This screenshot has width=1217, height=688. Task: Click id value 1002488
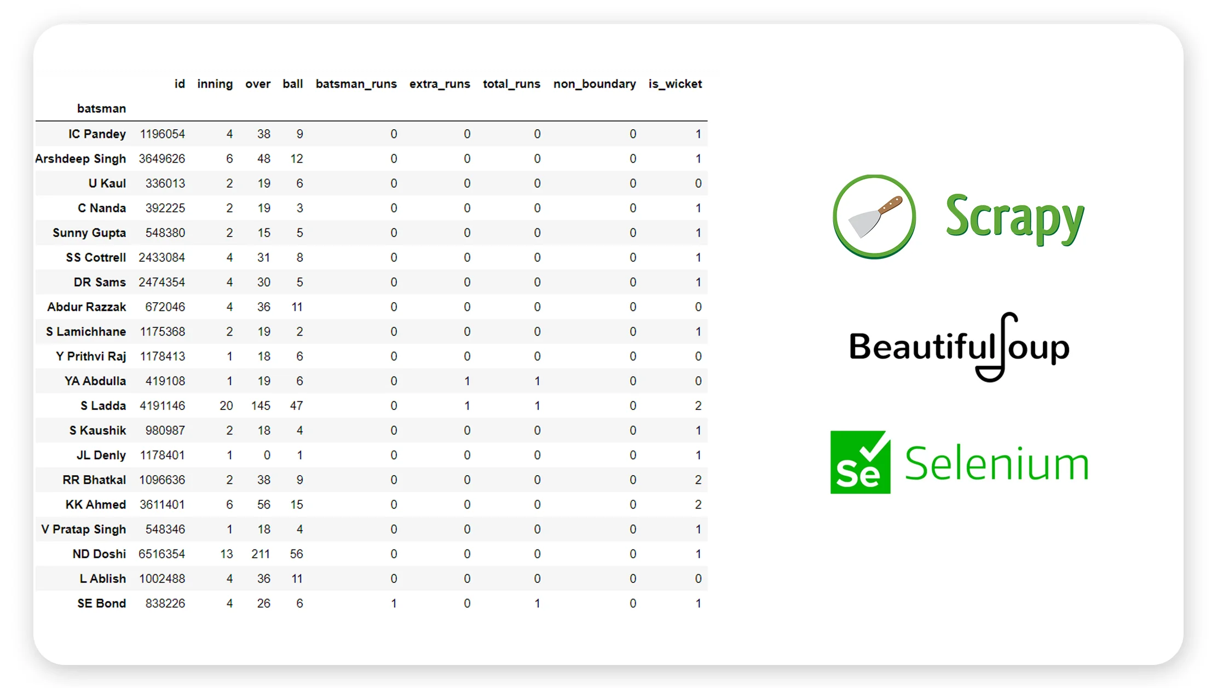pos(163,579)
